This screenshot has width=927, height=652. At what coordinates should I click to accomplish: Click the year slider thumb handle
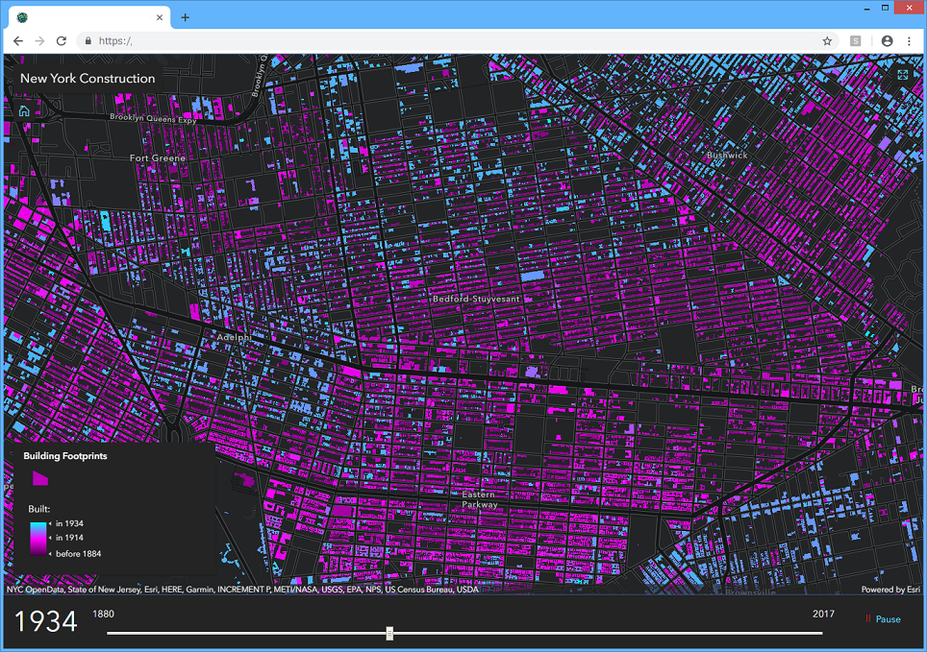pyautogui.click(x=389, y=633)
